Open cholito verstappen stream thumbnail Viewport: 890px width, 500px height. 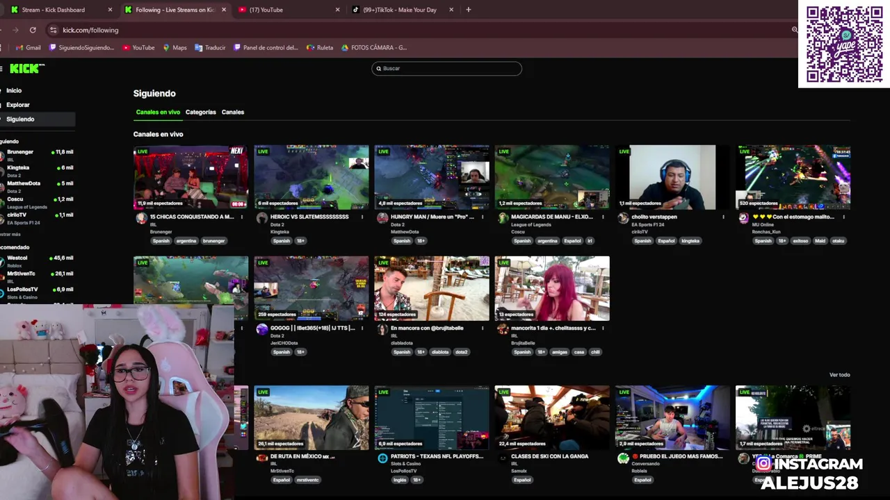pyautogui.click(x=672, y=177)
